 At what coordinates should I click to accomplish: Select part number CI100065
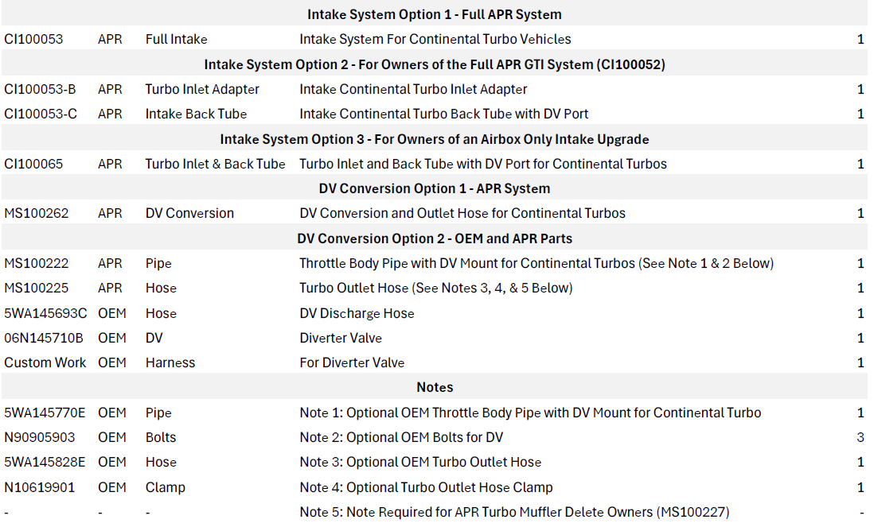(33, 164)
